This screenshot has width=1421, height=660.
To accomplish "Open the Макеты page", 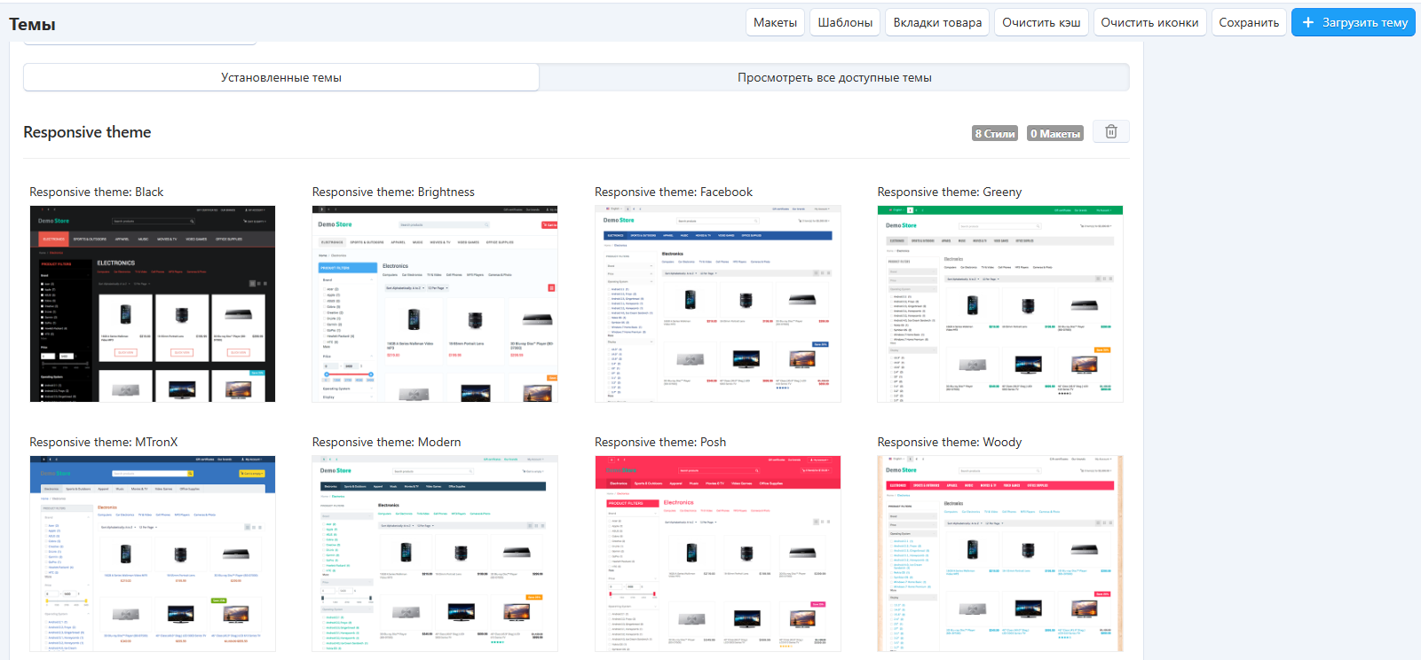I will tap(775, 23).
